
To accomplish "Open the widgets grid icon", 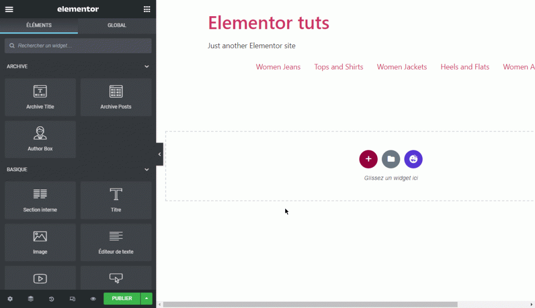I will [147, 9].
